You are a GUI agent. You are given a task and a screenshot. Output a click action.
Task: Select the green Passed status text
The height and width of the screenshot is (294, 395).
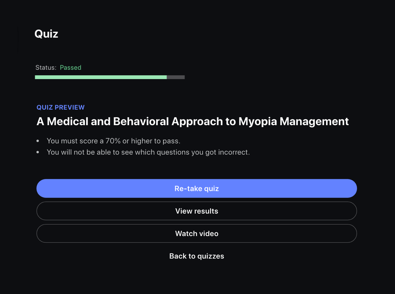(70, 68)
